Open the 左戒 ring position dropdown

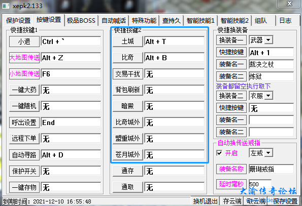click(x=269, y=153)
